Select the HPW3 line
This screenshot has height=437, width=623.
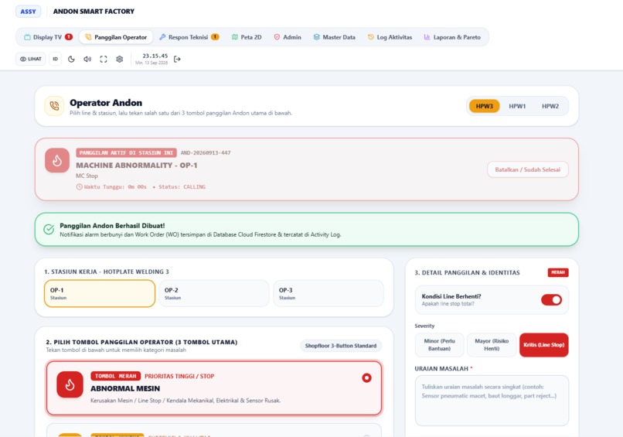coord(485,106)
